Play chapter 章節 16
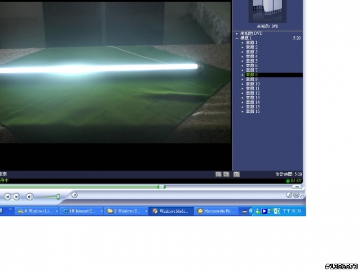The height and width of the screenshot is (271, 361). [x=253, y=112]
